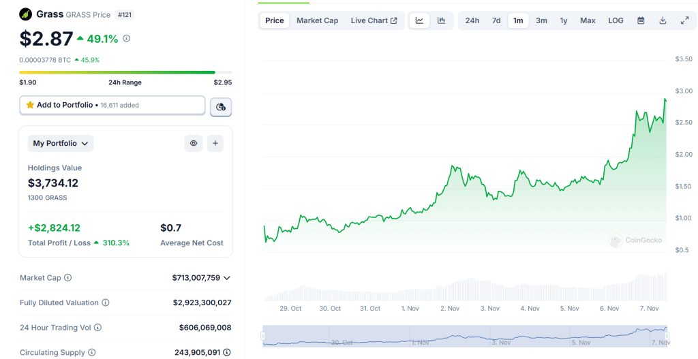Grab left handle of chart range navigator

pyautogui.click(x=263, y=336)
